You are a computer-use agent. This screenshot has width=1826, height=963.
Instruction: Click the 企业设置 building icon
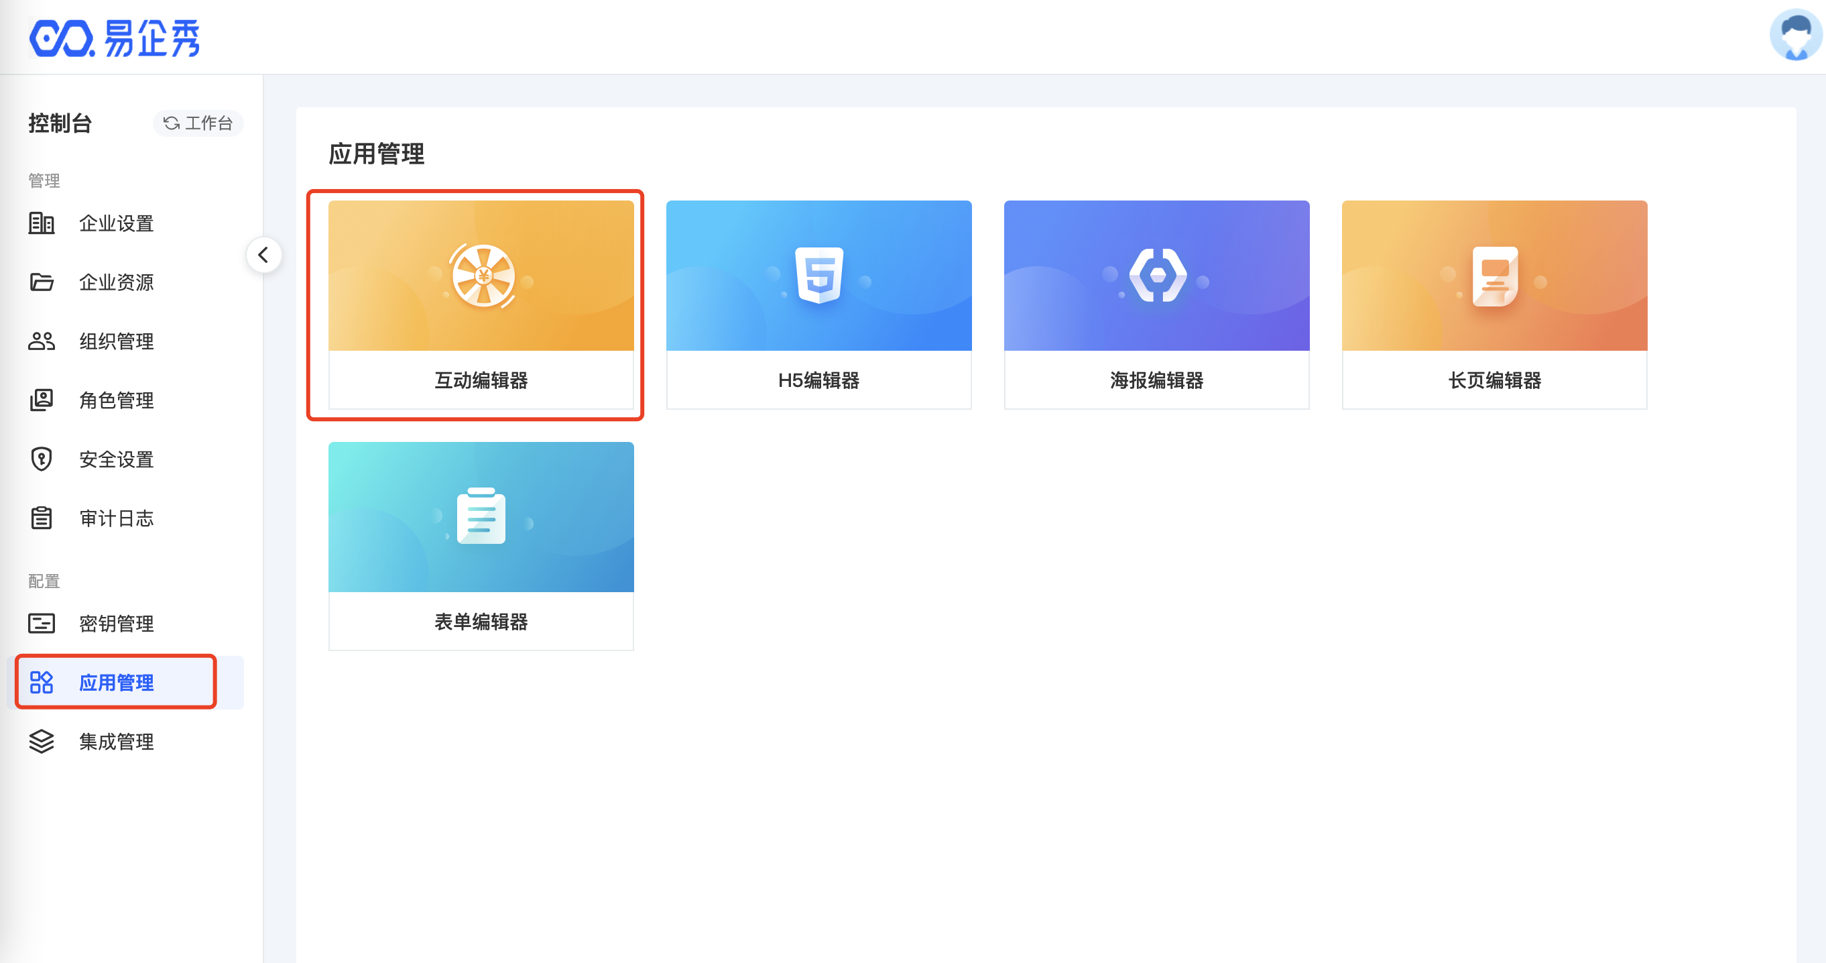41,223
